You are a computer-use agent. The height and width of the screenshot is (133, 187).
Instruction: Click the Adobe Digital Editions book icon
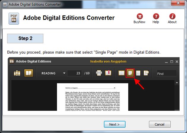pos(12,61)
